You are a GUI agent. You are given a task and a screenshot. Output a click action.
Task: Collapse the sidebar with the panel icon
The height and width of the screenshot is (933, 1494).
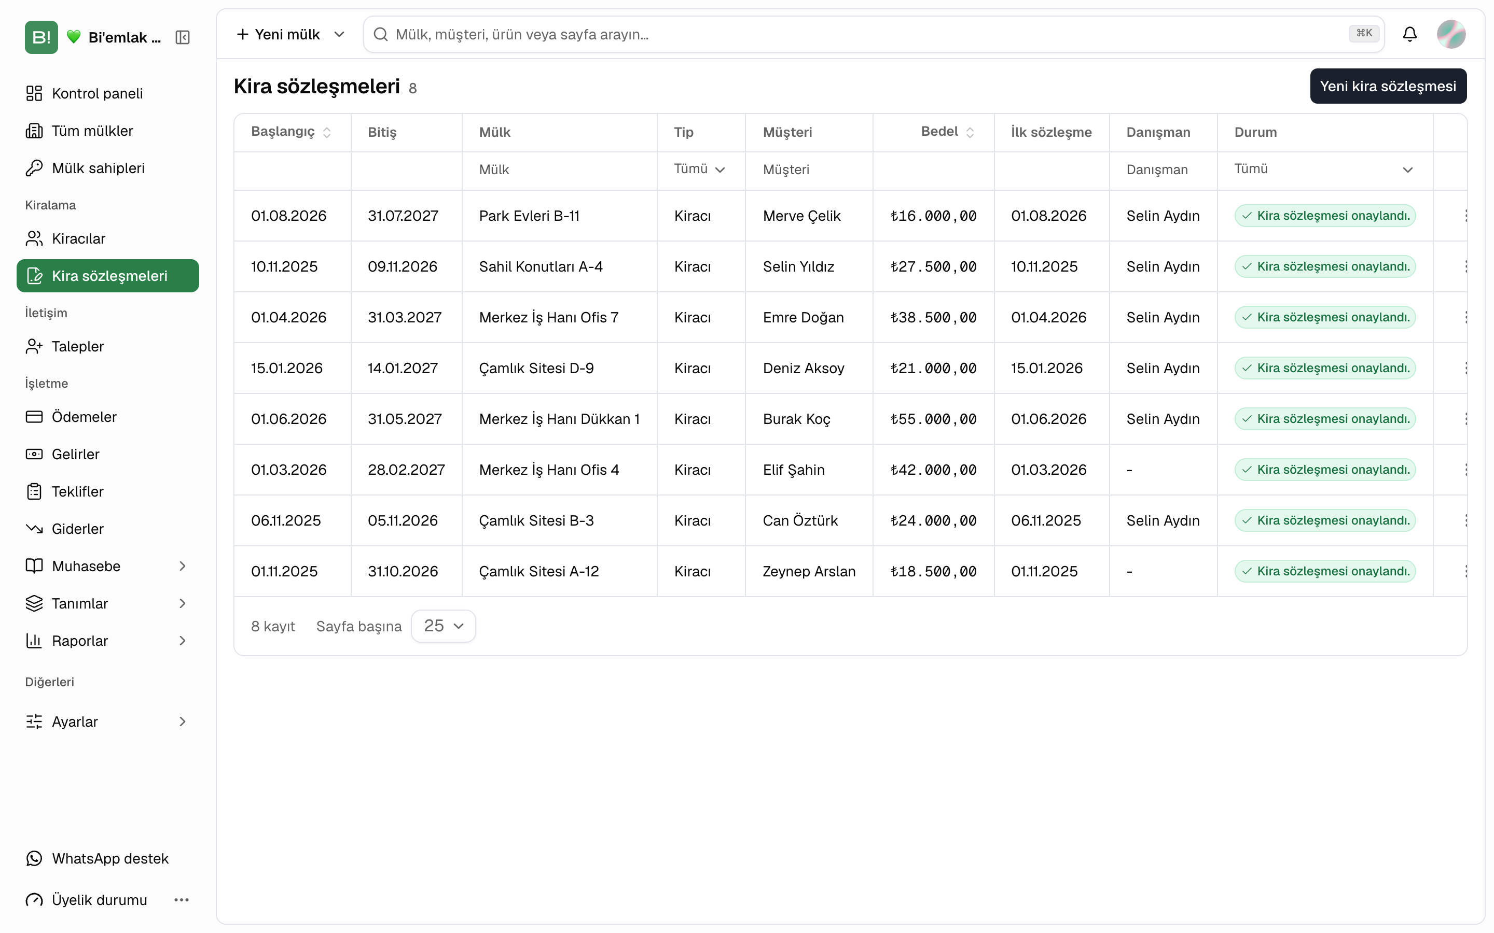[183, 37]
